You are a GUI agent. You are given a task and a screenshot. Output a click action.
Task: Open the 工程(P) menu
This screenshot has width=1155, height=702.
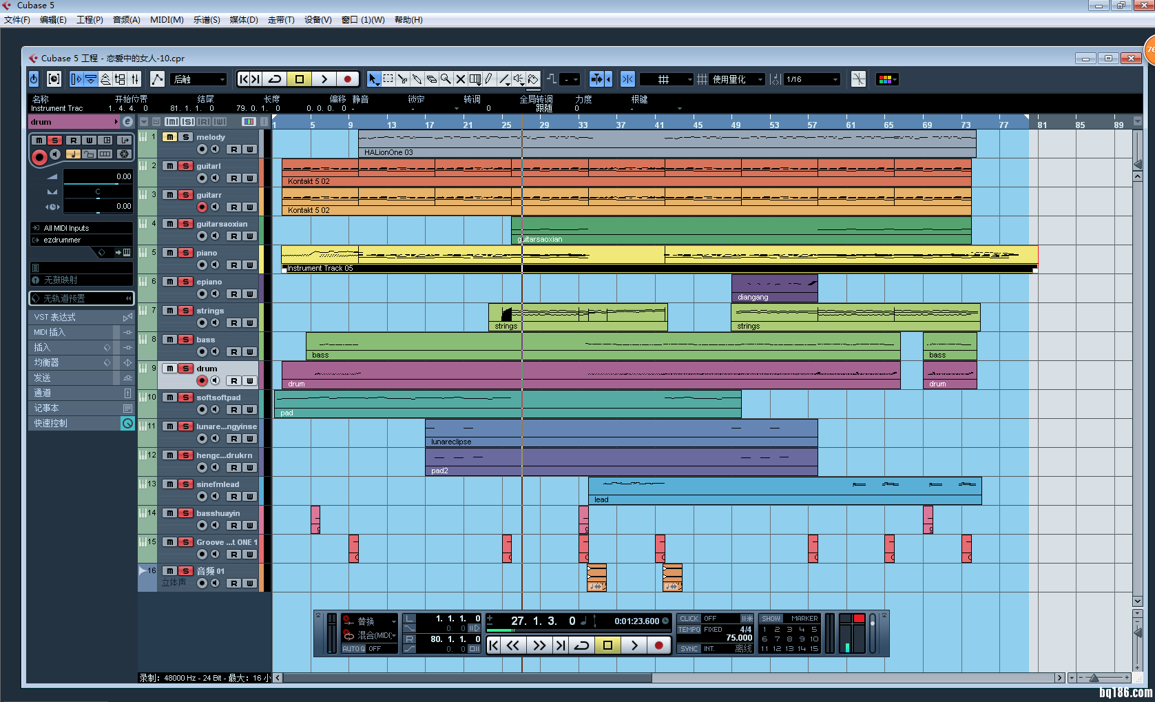point(90,20)
